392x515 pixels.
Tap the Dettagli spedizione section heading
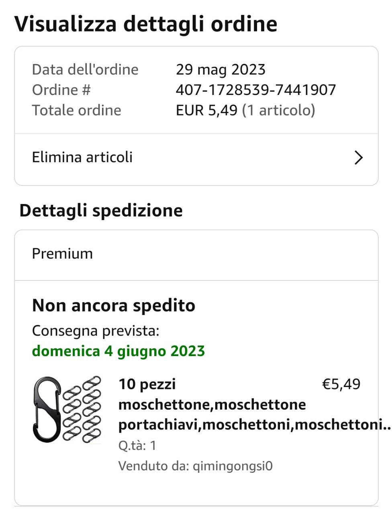tap(101, 210)
